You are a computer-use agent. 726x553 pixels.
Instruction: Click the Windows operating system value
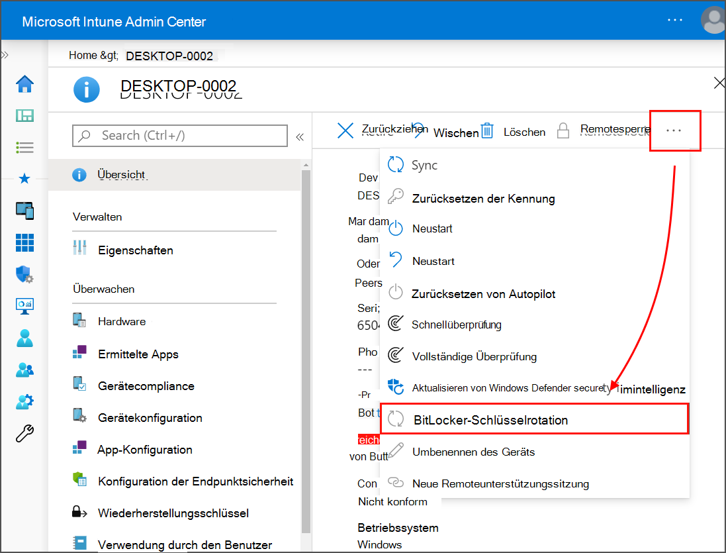click(380, 544)
